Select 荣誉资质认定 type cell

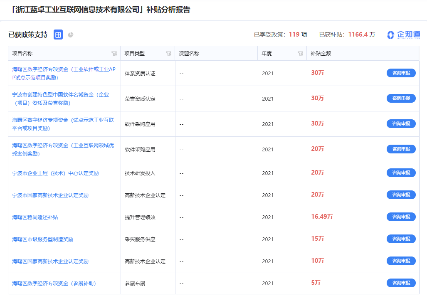tap(140, 99)
